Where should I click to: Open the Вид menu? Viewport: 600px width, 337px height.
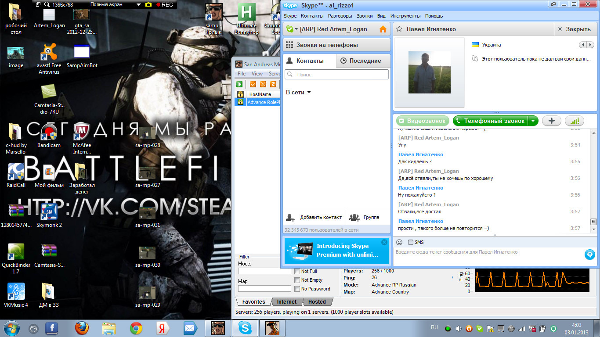click(x=381, y=16)
